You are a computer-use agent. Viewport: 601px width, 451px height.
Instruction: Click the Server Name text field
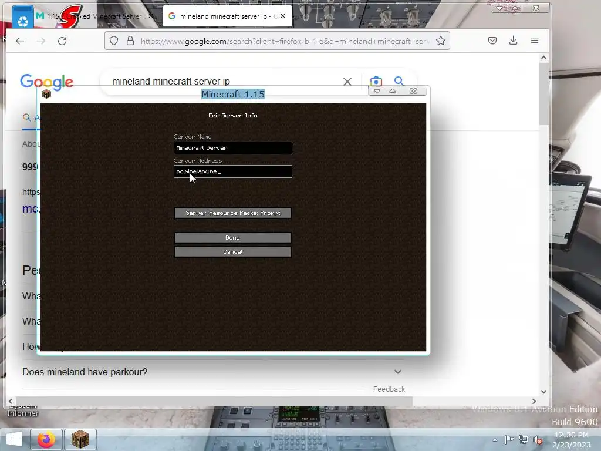coord(232,148)
